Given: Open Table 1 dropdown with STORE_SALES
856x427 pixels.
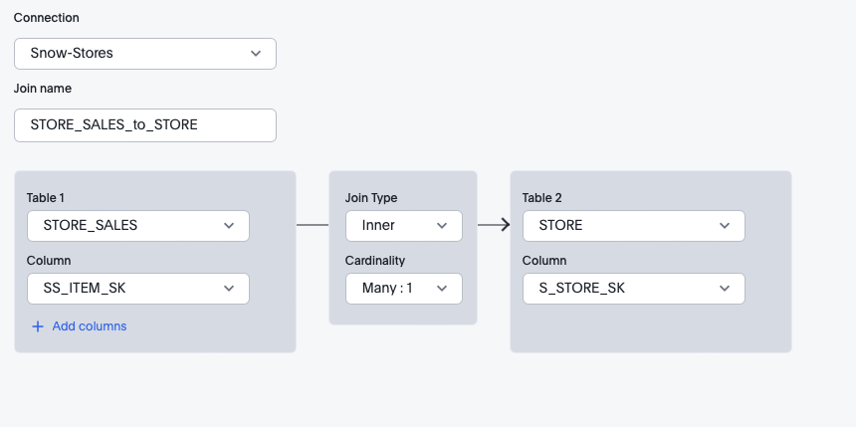Looking at the screenshot, I should (137, 226).
